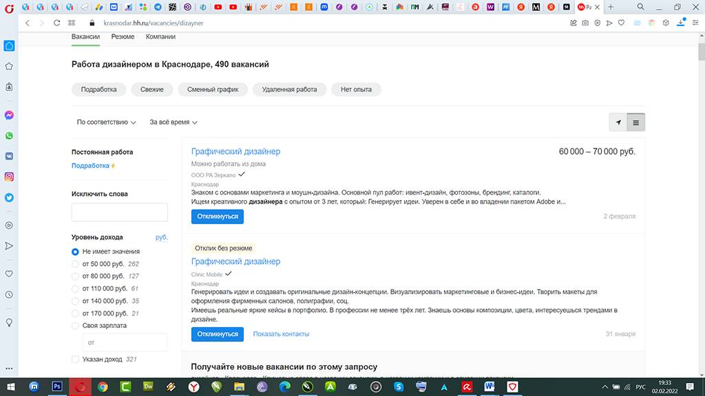This screenshot has width=705, height=396.
Task: Select the "от 50 000 руб." income option
Action: tap(76, 264)
